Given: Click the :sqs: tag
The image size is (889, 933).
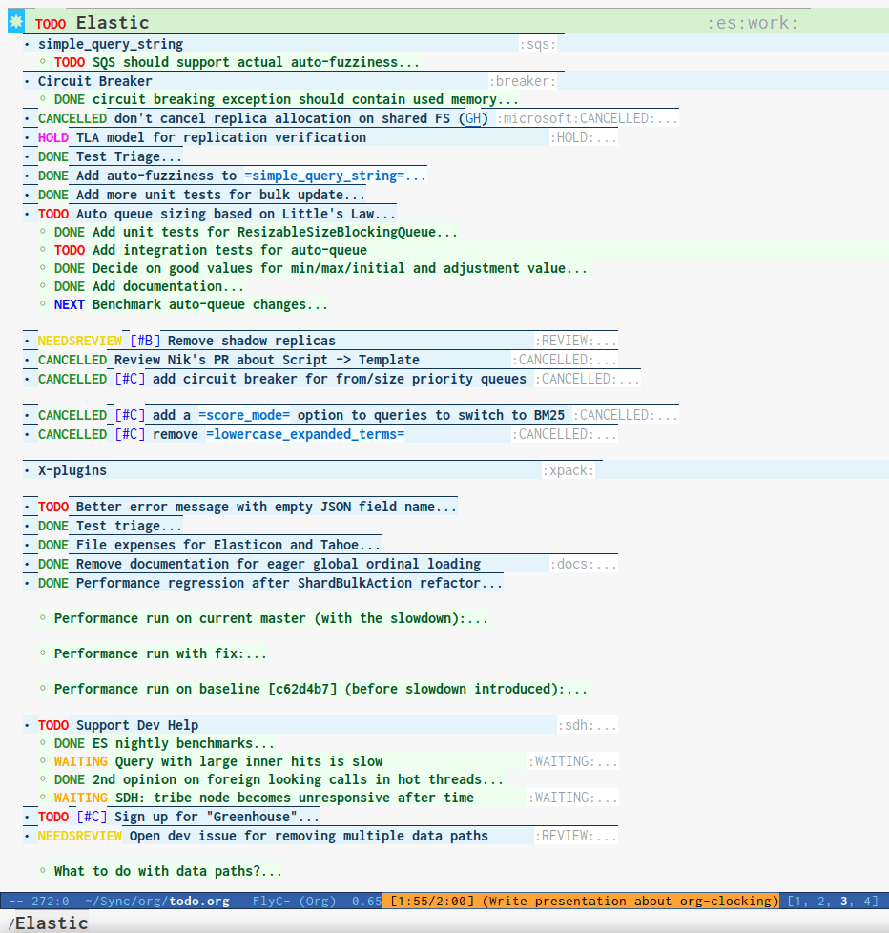Looking at the screenshot, I should click(538, 44).
